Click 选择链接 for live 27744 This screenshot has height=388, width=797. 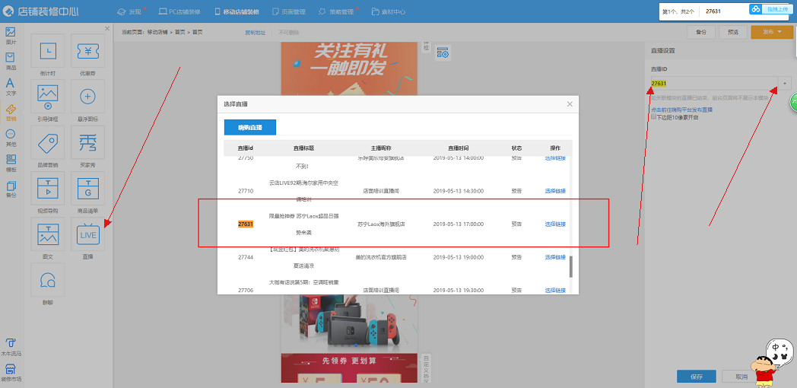(555, 257)
